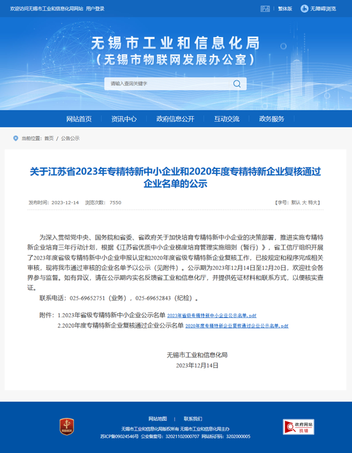The image size is (352, 453).
Task: Download 2023年省级专精特新中小企业公示名单.pdf
Action: click(x=212, y=316)
